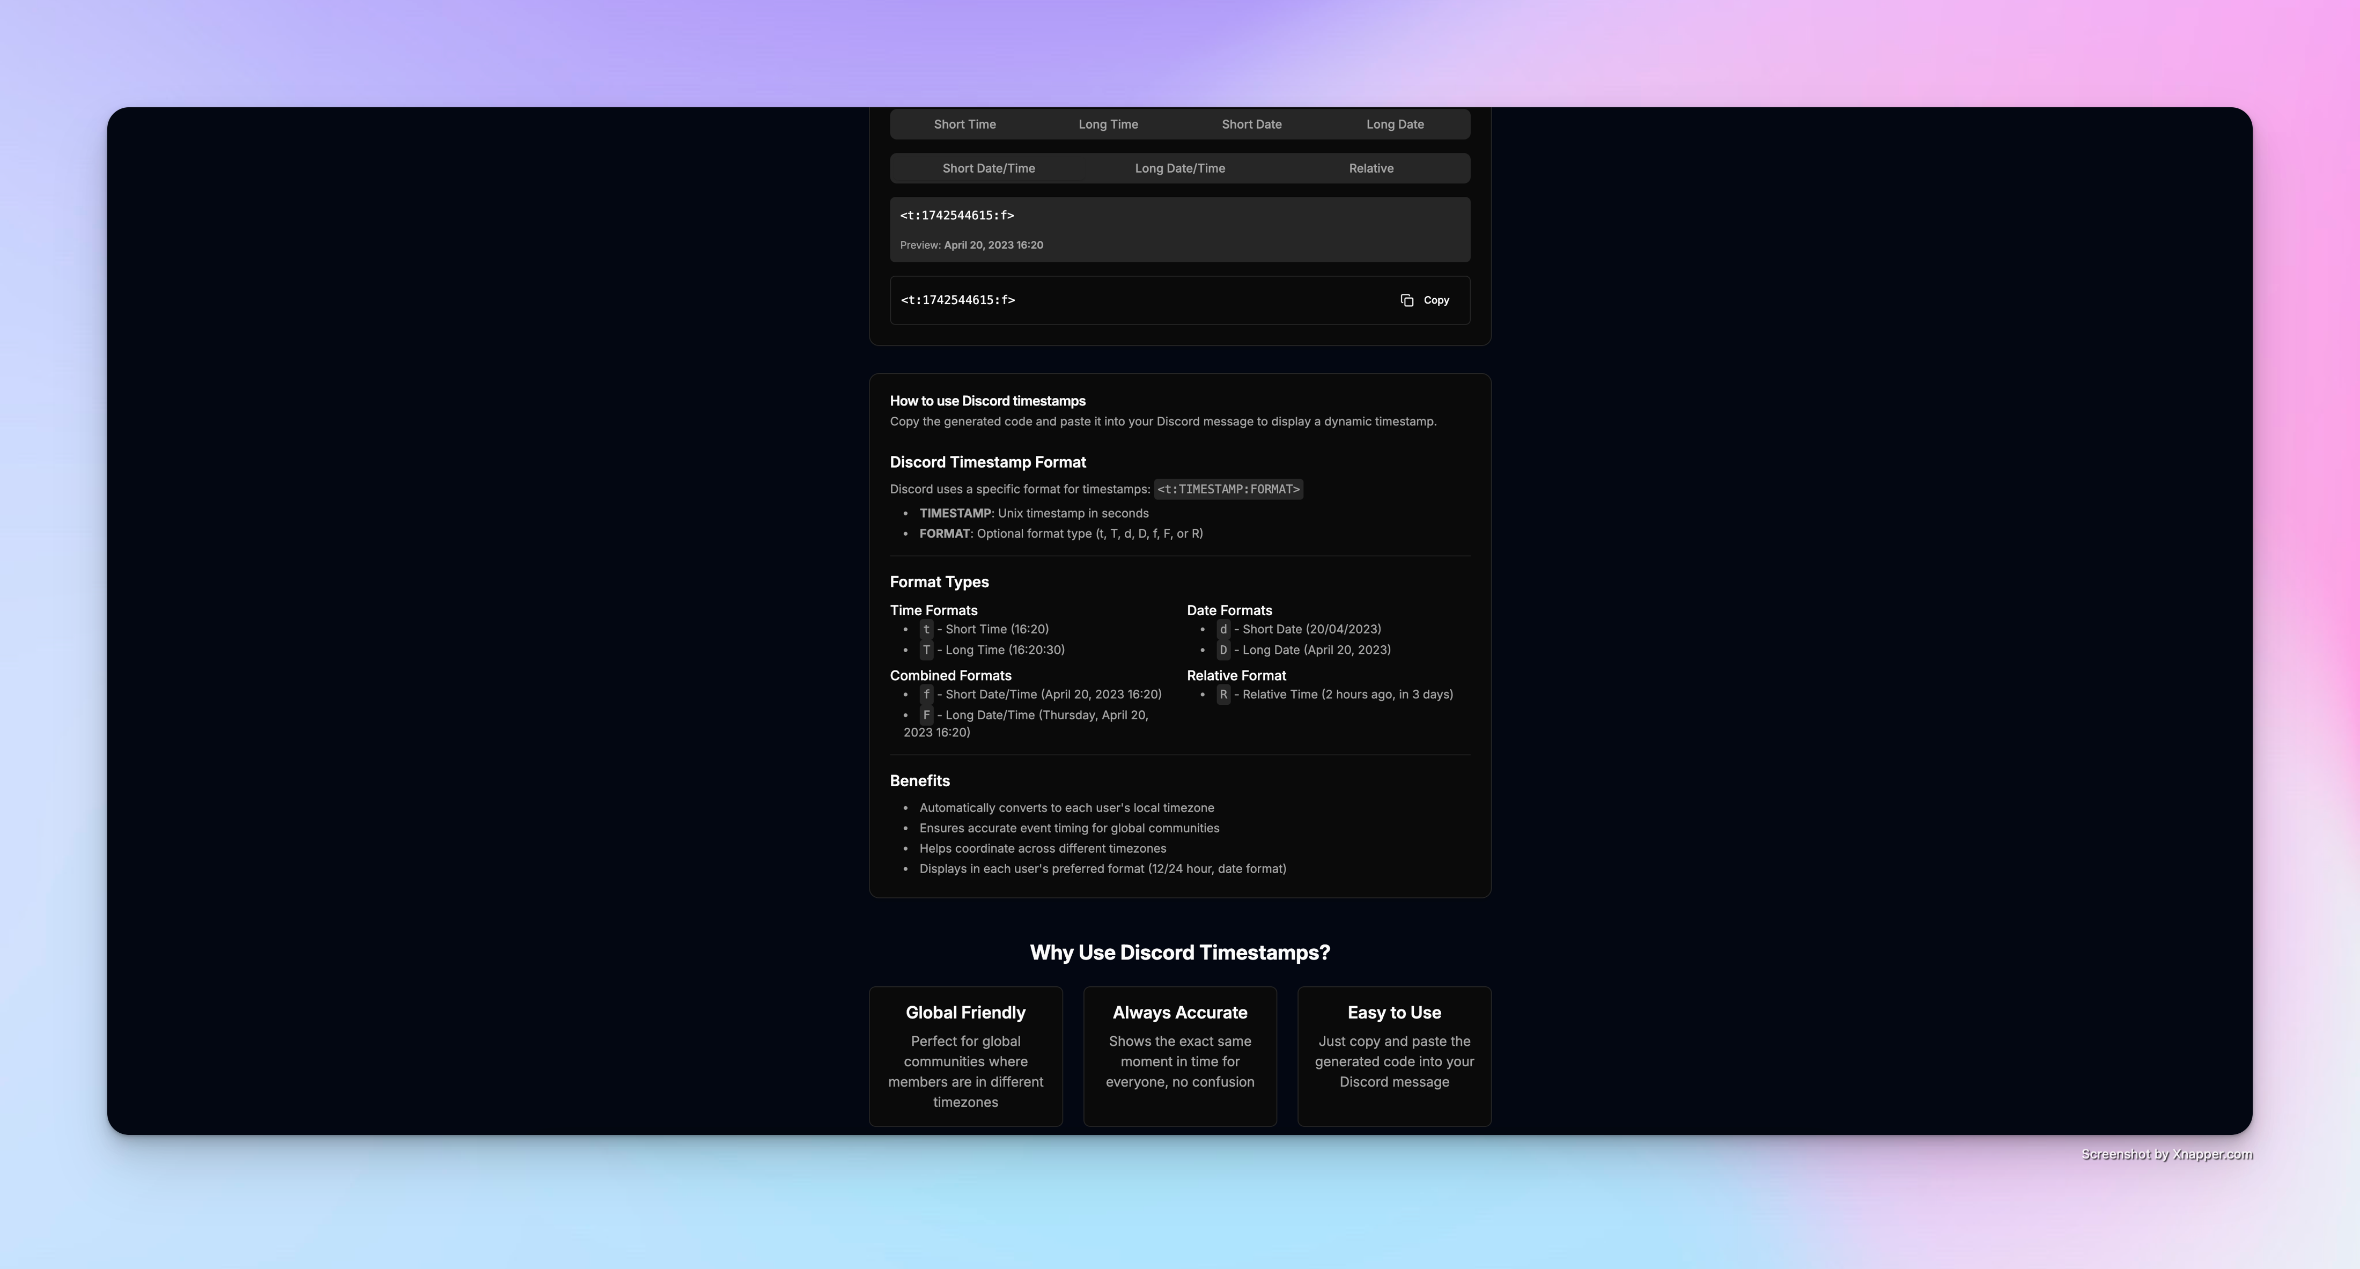Image resolution: width=2360 pixels, height=1269 pixels.
Task: Select the Relative format tab
Action: click(x=1370, y=168)
